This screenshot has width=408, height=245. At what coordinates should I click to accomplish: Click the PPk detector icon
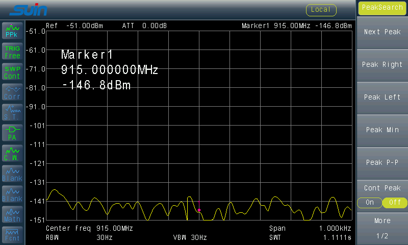(12, 31)
